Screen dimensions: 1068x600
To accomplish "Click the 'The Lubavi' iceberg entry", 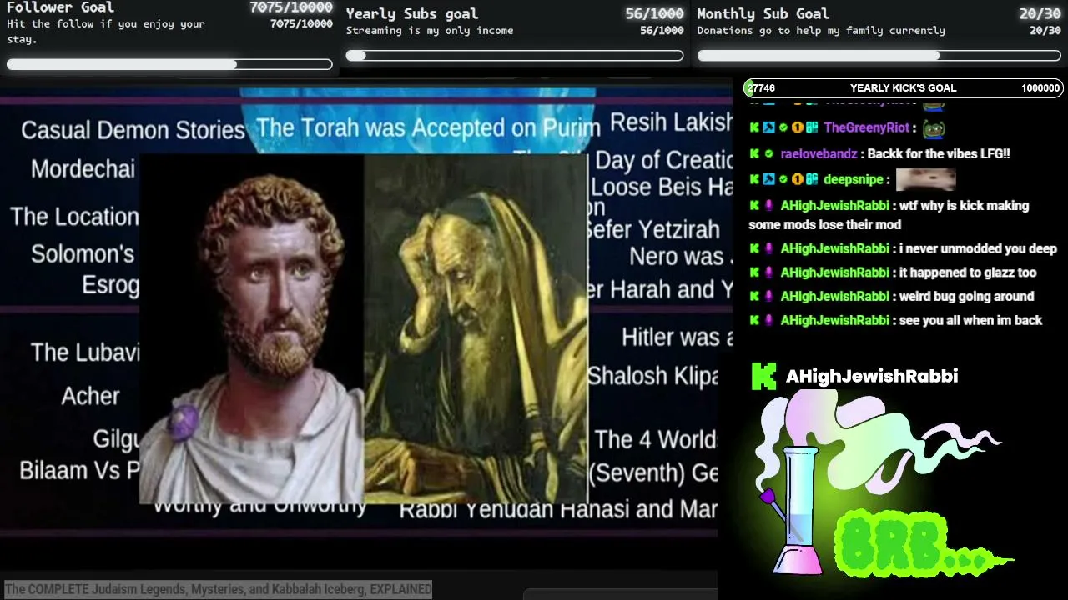I will [85, 352].
